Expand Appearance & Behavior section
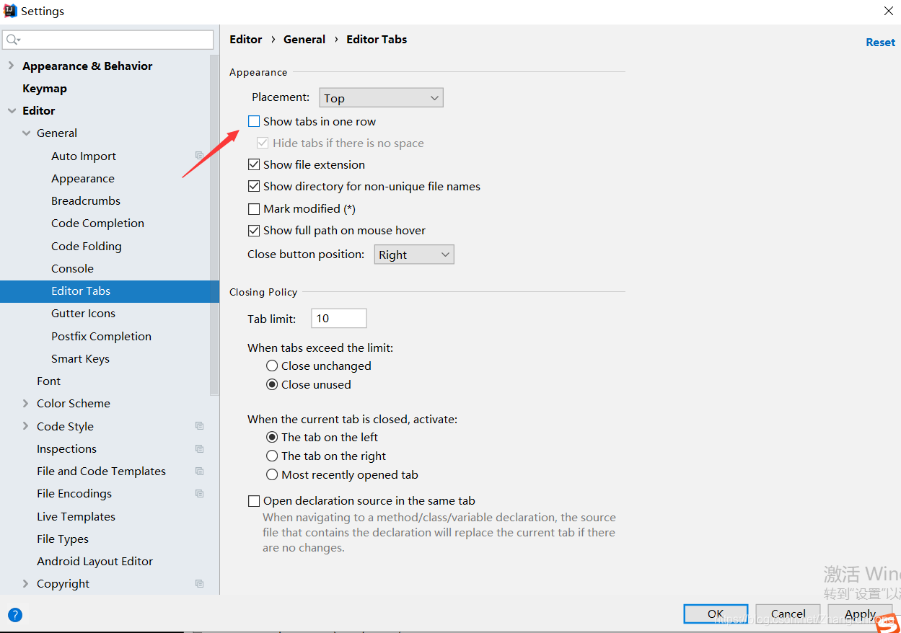 point(11,66)
